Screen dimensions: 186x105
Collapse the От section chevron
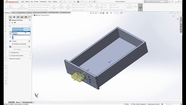coord(30,26)
